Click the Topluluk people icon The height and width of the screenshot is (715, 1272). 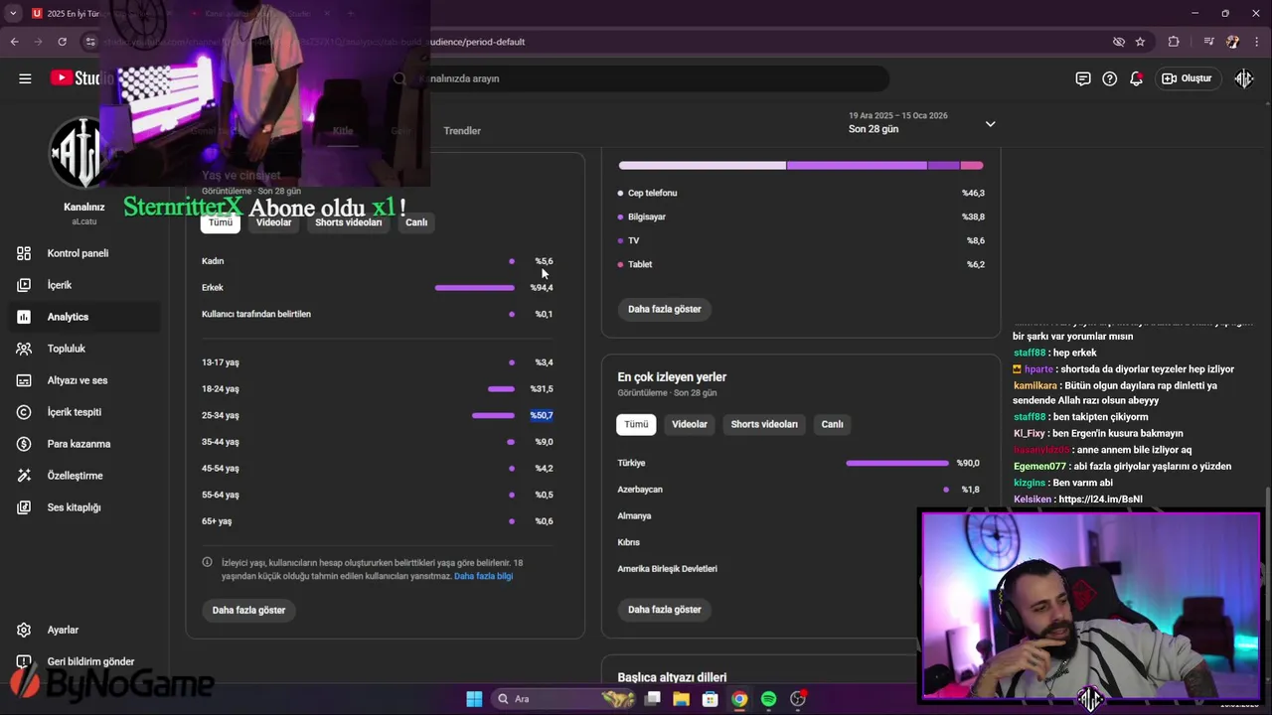pos(24,349)
